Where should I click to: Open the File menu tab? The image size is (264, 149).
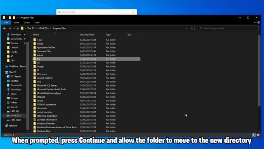6,22
